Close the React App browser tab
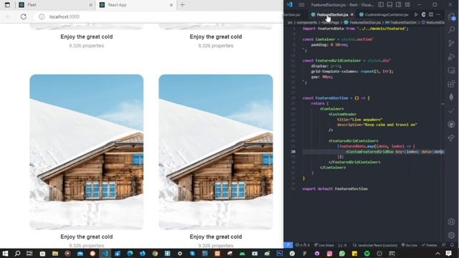The width and height of the screenshot is (459, 258). [171, 5]
